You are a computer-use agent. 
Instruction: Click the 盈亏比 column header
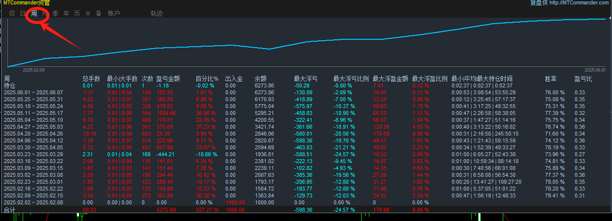[583, 79]
